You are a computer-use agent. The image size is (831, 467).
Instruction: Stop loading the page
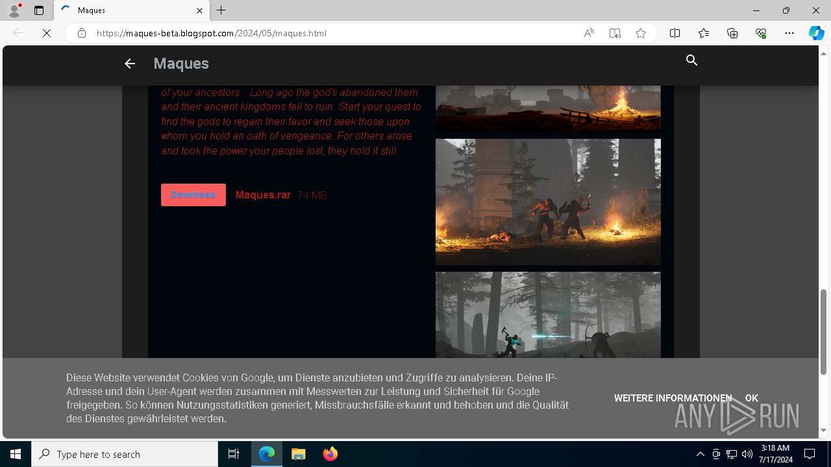tap(47, 33)
